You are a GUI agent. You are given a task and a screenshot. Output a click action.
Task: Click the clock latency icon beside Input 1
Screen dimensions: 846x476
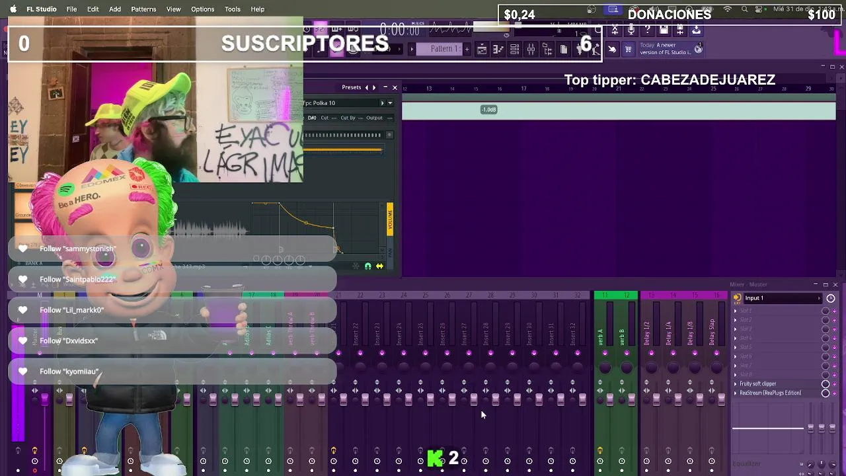(831, 298)
